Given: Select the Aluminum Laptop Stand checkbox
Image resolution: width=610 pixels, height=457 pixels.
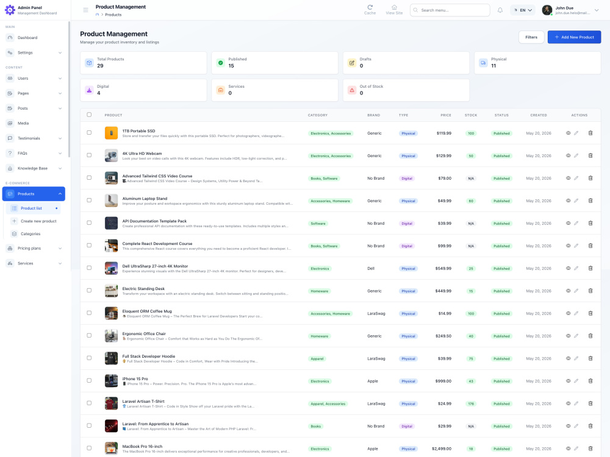Looking at the screenshot, I should [x=89, y=200].
